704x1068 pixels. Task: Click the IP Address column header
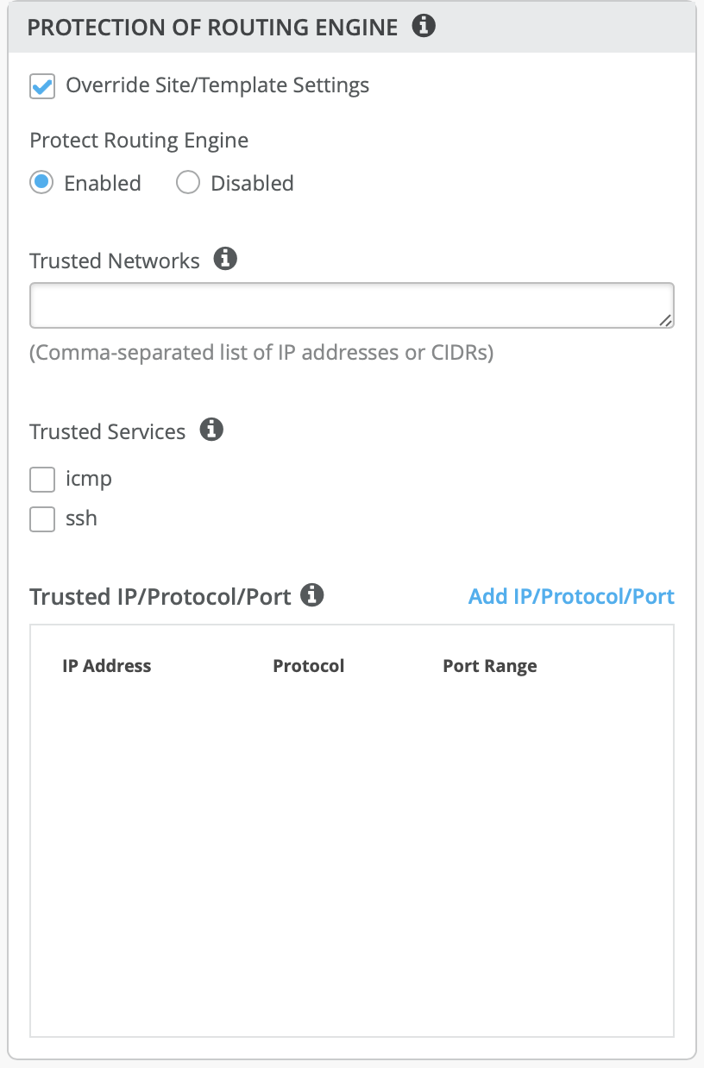click(106, 666)
